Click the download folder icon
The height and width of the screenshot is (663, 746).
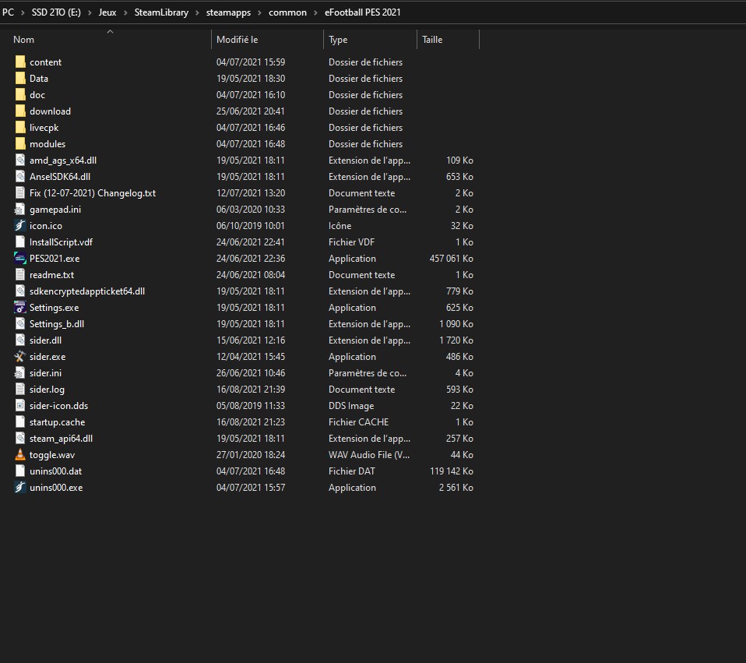pos(20,111)
